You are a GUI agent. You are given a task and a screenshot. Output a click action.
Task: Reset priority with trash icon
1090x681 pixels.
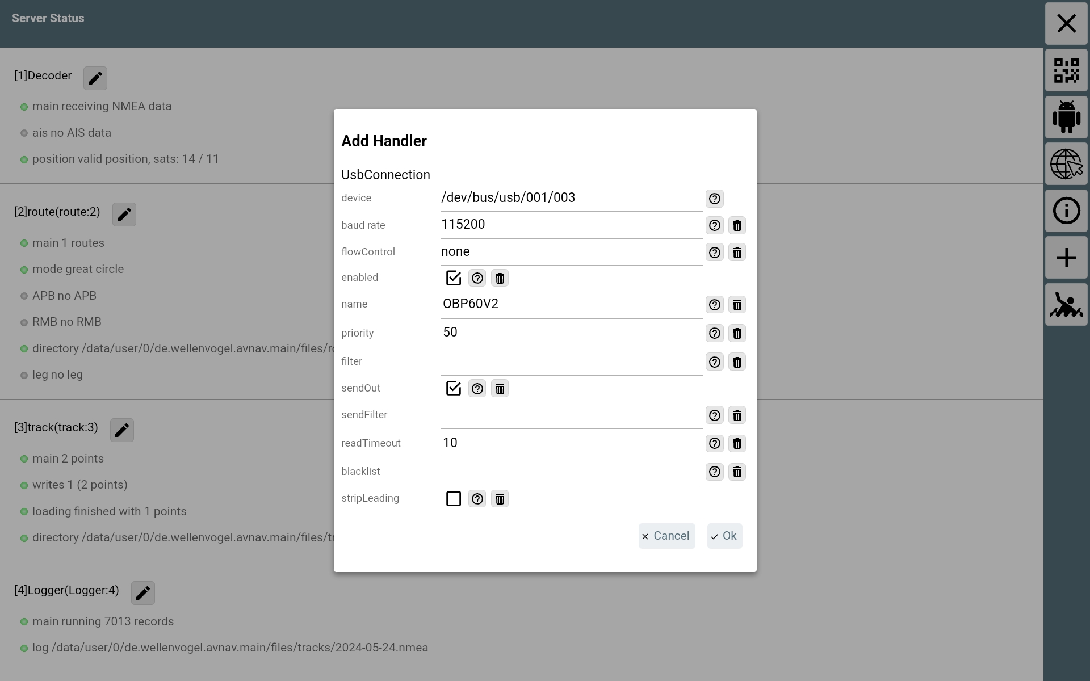[737, 333]
